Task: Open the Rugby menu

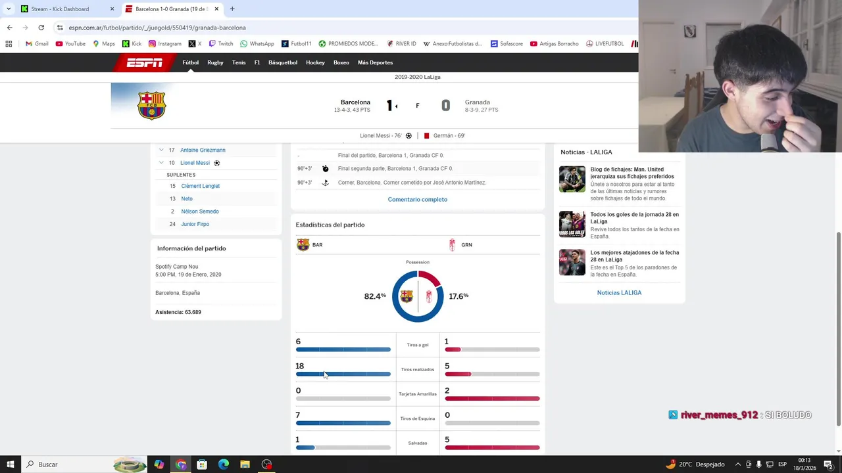Action: tap(215, 62)
